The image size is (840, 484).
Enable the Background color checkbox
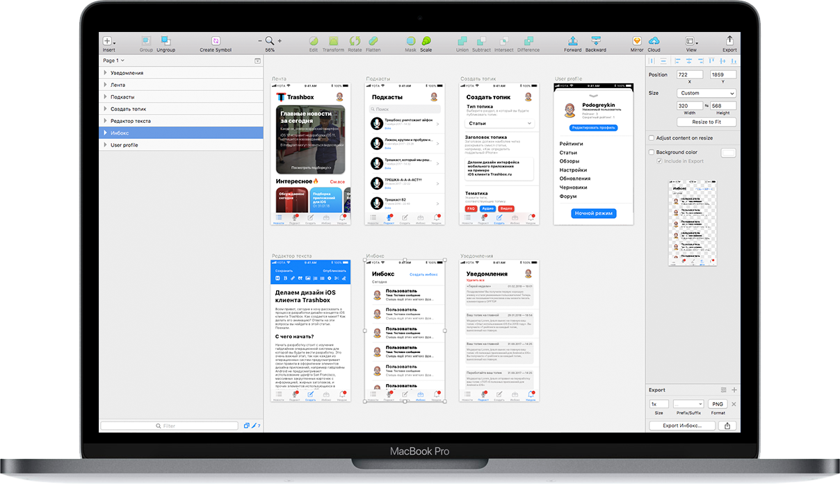652,152
